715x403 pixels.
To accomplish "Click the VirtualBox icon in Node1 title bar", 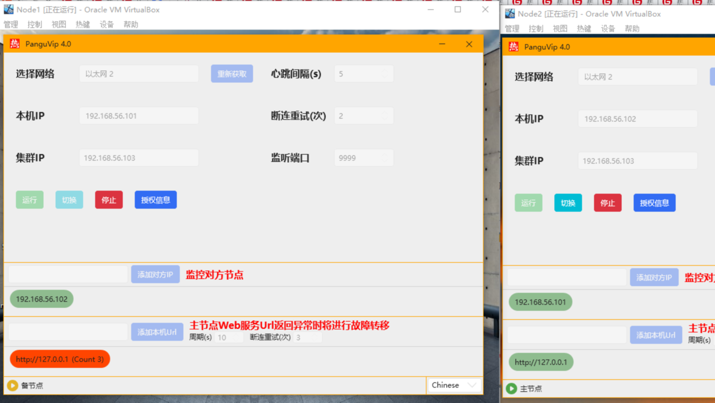I will click(x=10, y=9).
